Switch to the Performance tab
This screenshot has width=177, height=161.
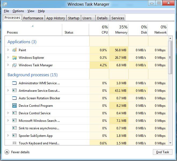[x=33, y=18]
